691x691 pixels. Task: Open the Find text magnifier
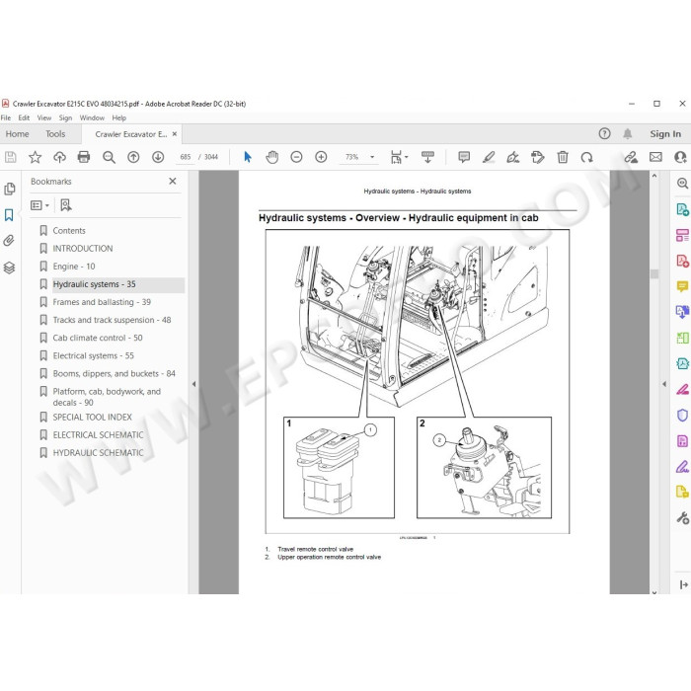click(109, 157)
